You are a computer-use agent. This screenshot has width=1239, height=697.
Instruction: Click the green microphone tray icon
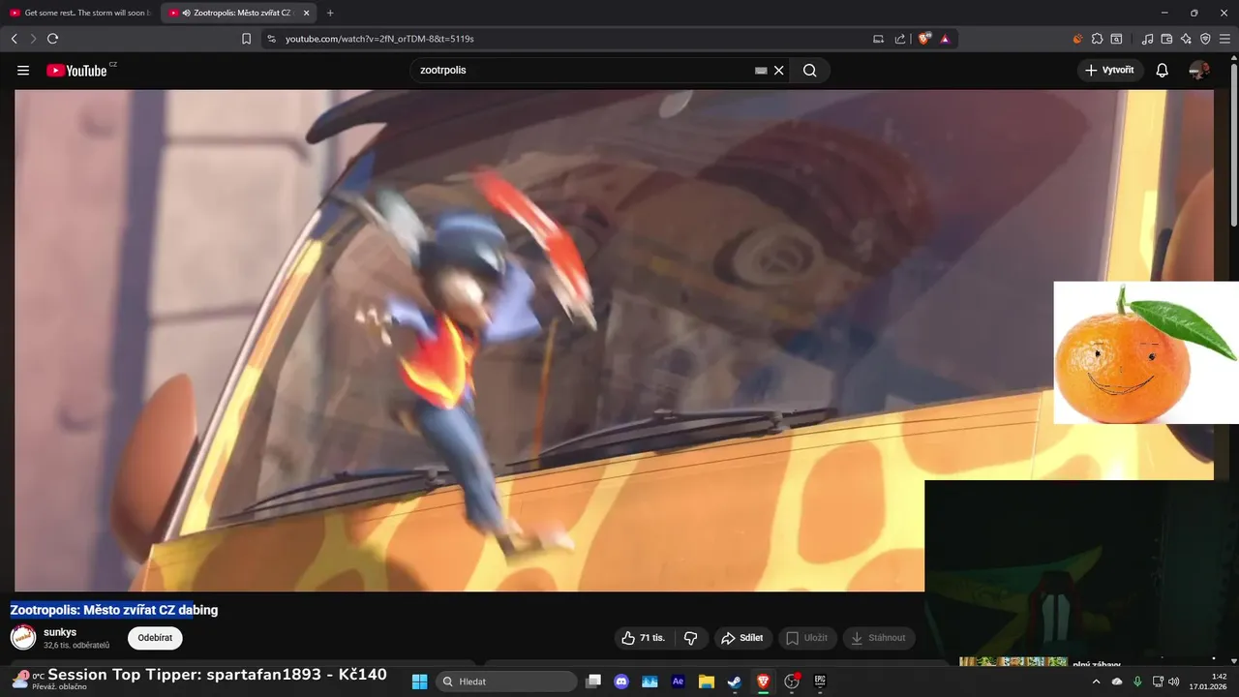(1137, 682)
